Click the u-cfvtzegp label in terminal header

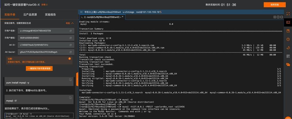(128, 12)
